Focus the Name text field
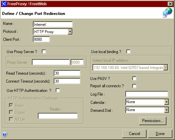 [53, 24]
